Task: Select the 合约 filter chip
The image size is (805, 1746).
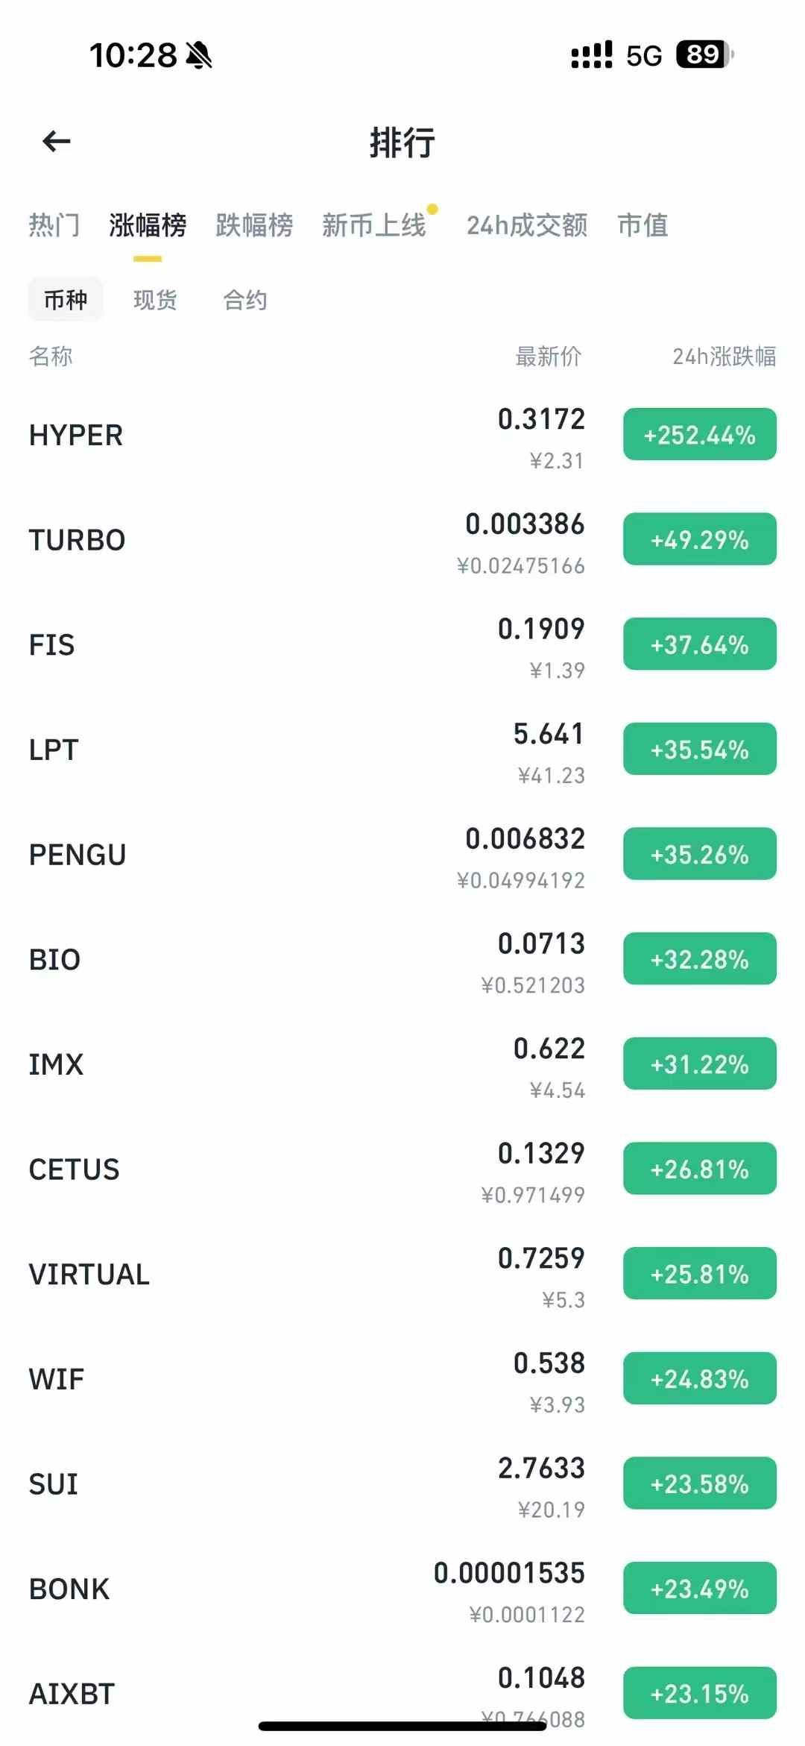Action: (245, 300)
